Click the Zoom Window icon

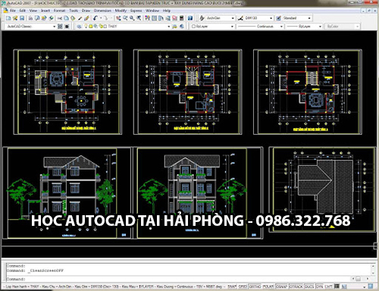(132, 18)
